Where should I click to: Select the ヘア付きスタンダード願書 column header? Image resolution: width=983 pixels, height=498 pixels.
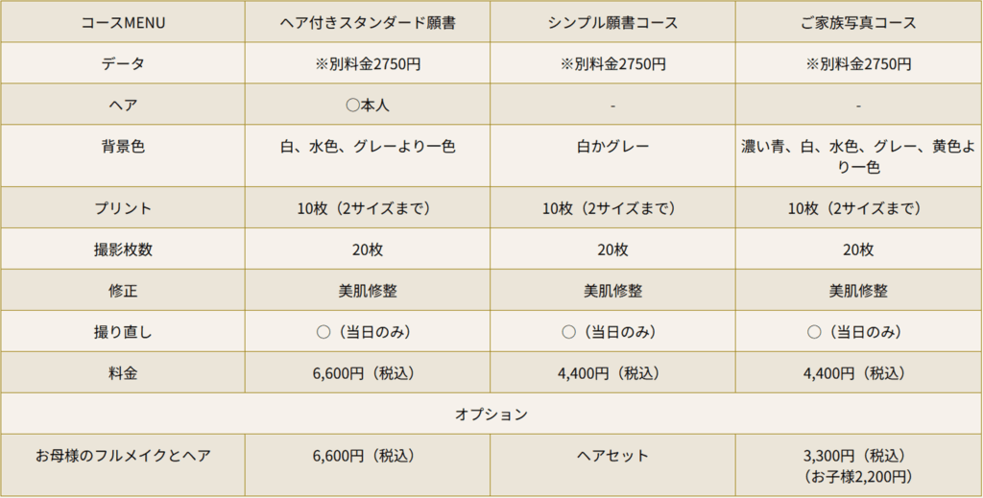pyautogui.click(x=367, y=23)
